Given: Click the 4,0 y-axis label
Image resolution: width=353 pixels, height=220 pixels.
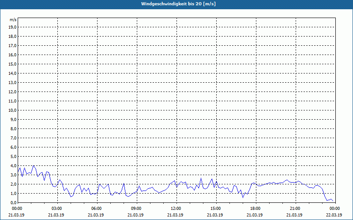Looking at the screenshot, I should 14,166.
